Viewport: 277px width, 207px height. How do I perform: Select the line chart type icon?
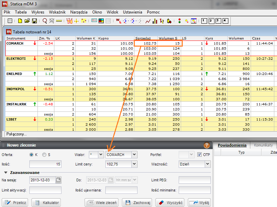point(148,21)
